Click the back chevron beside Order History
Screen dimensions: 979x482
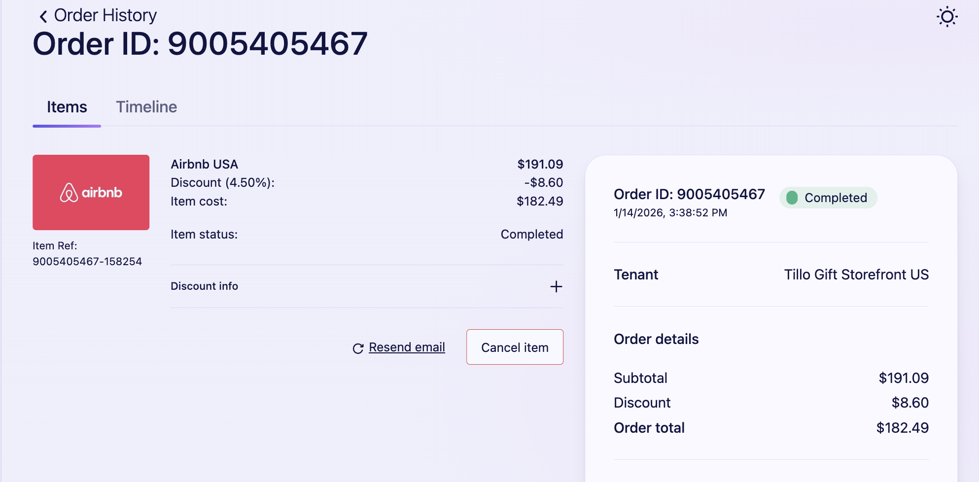point(43,16)
